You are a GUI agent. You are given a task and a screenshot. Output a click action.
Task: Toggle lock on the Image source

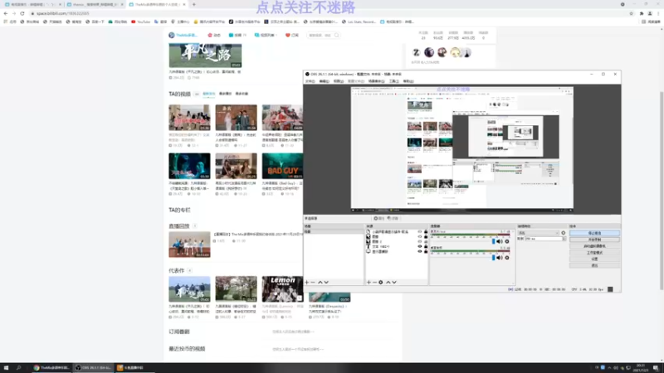coord(426,237)
